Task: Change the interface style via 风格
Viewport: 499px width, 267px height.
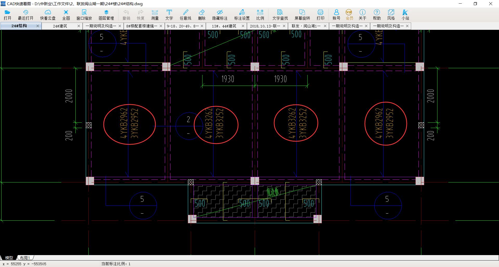Action: [391, 15]
